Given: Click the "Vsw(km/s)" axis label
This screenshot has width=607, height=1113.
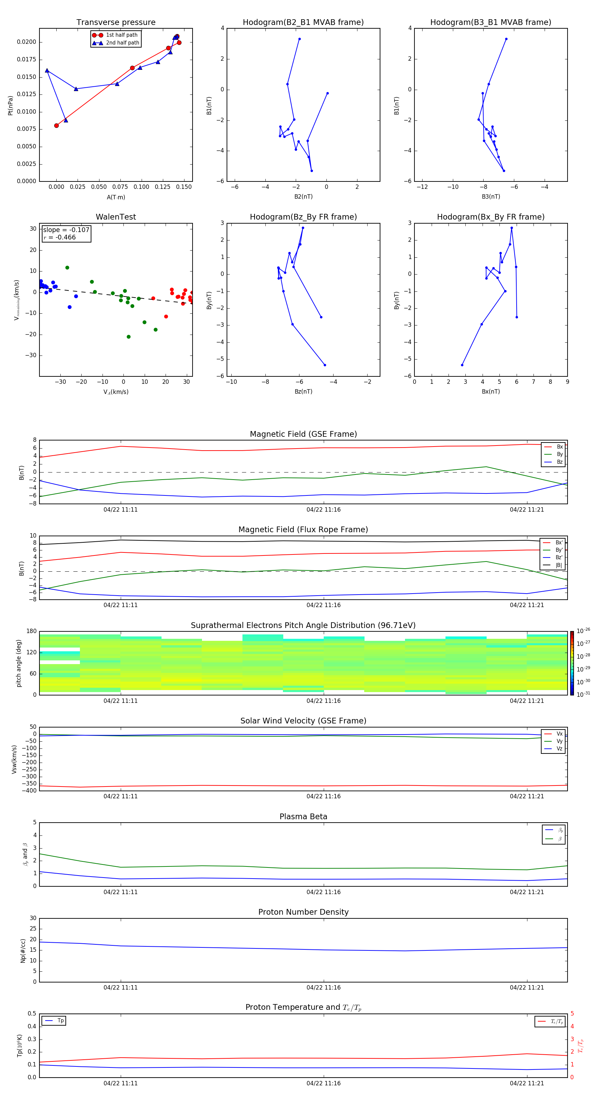Looking at the screenshot, I should [14, 759].
